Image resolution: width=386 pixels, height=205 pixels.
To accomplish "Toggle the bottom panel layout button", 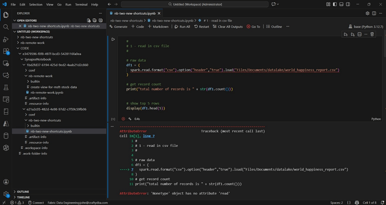I will (x=341, y=4).
